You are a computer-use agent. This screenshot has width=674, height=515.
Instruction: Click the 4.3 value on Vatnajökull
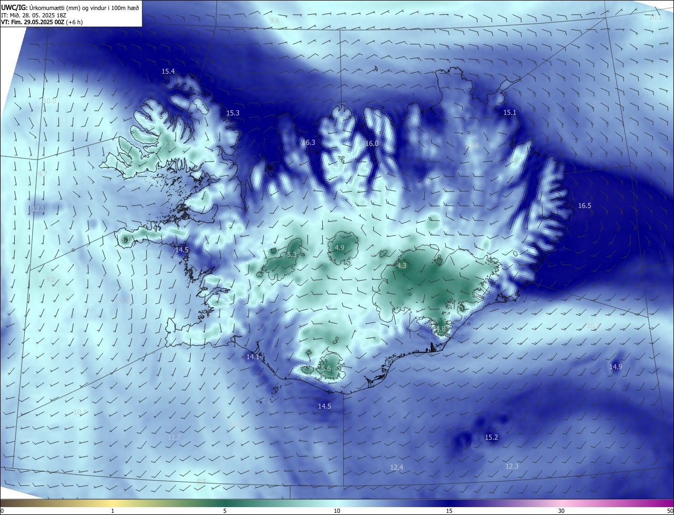(402, 265)
